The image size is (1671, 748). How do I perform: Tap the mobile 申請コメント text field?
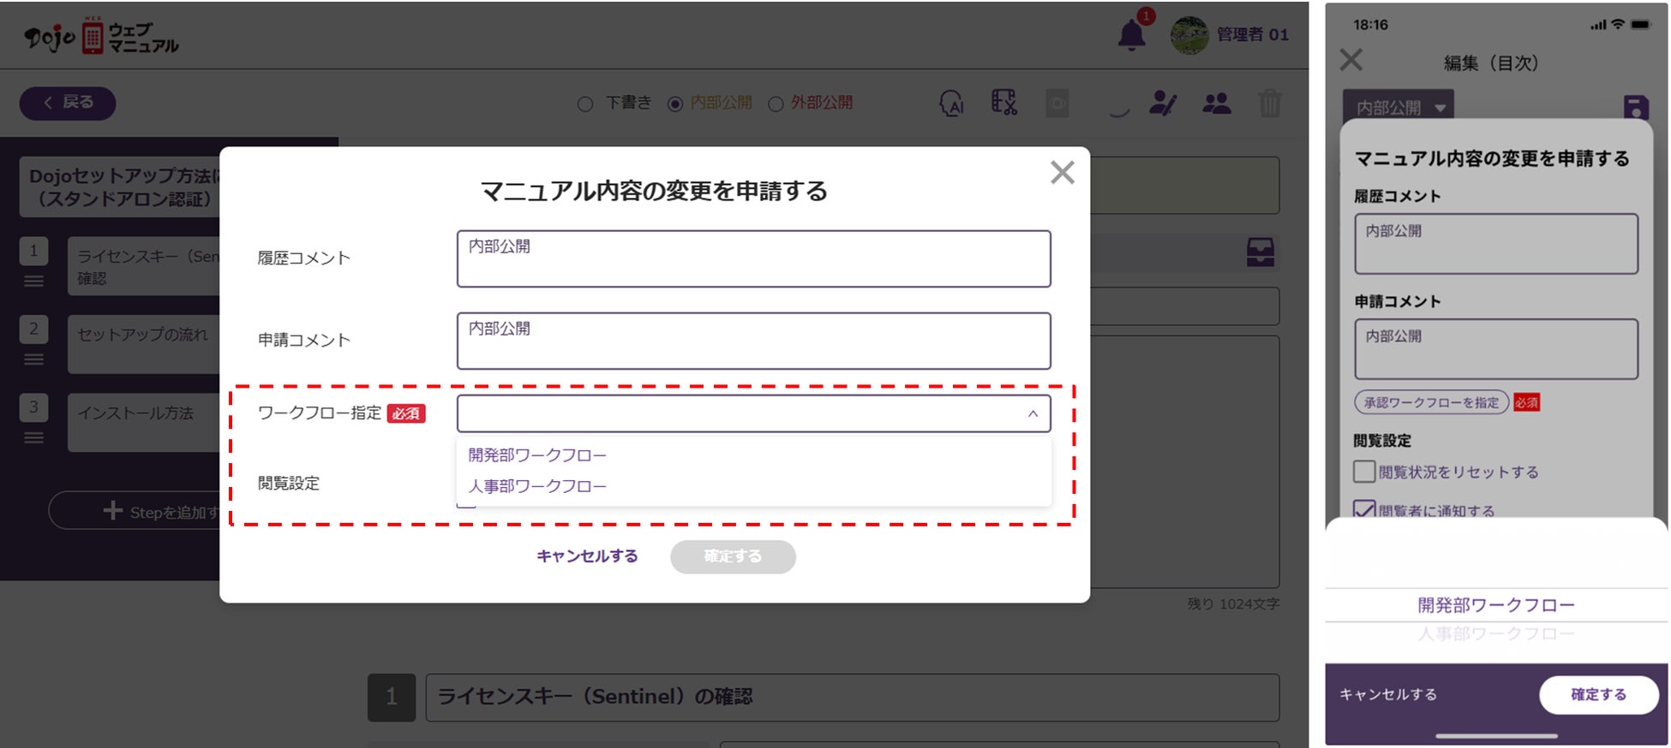(x=1495, y=349)
